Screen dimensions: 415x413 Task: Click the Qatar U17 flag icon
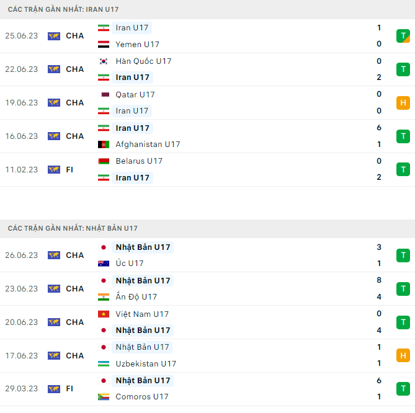[104, 95]
